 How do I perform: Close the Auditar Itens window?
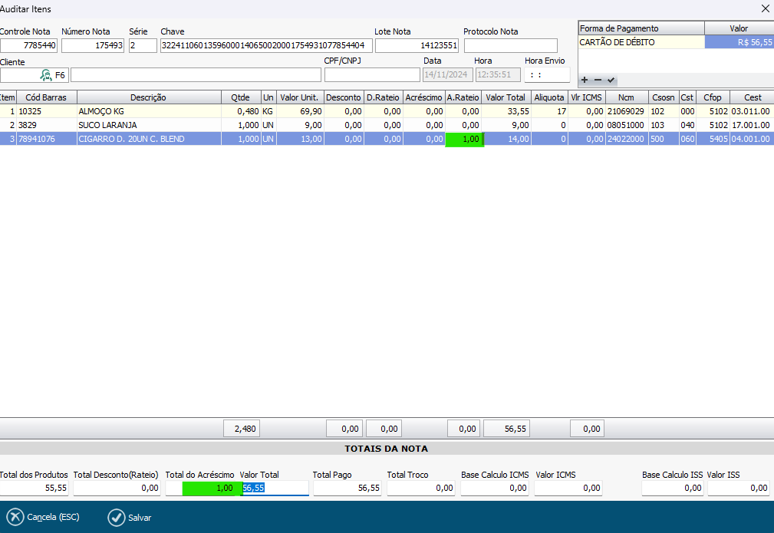point(764,9)
